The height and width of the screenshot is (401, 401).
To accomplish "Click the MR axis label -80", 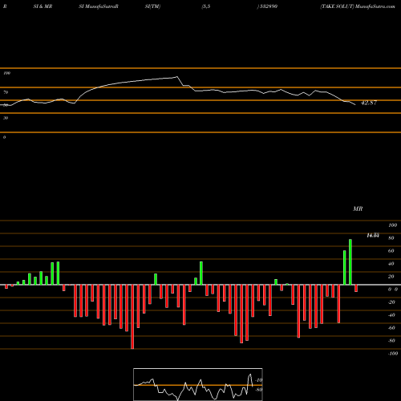I will (x=391, y=341).
